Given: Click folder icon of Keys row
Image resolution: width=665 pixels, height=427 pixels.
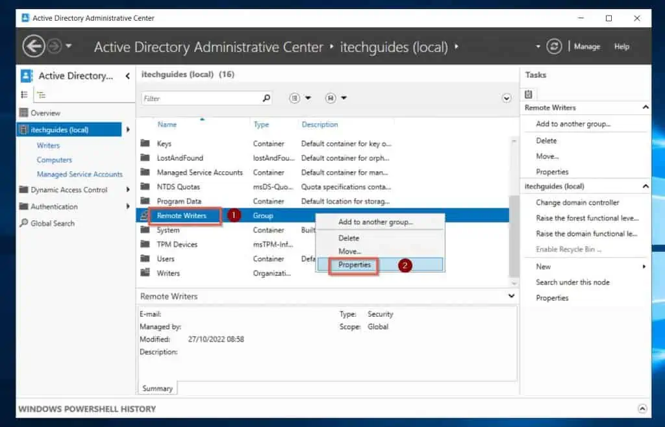Looking at the screenshot, I should [145, 143].
